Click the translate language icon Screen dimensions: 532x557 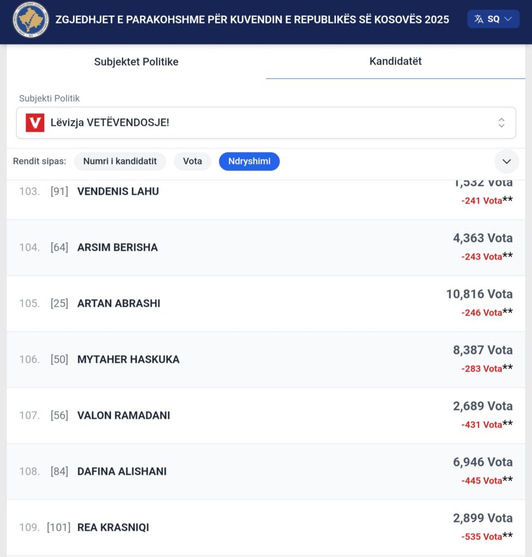[x=479, y=19]
